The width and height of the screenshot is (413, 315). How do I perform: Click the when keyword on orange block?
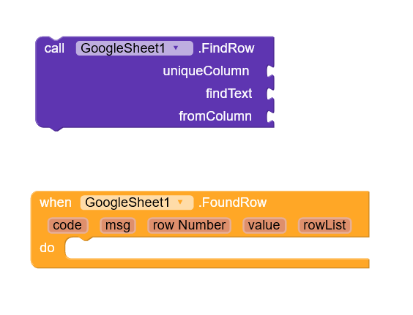click(56, 202)
